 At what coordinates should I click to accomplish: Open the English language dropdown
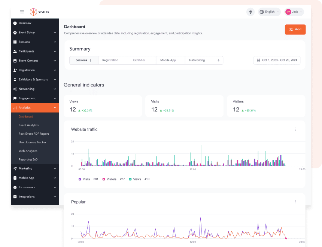[x=269, y=12]
